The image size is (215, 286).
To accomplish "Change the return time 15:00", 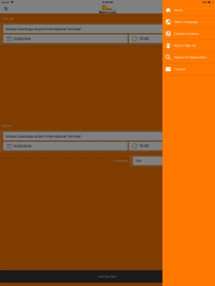I will pyautogui.click(x=146, y=146).
